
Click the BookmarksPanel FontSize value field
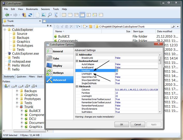137,71
